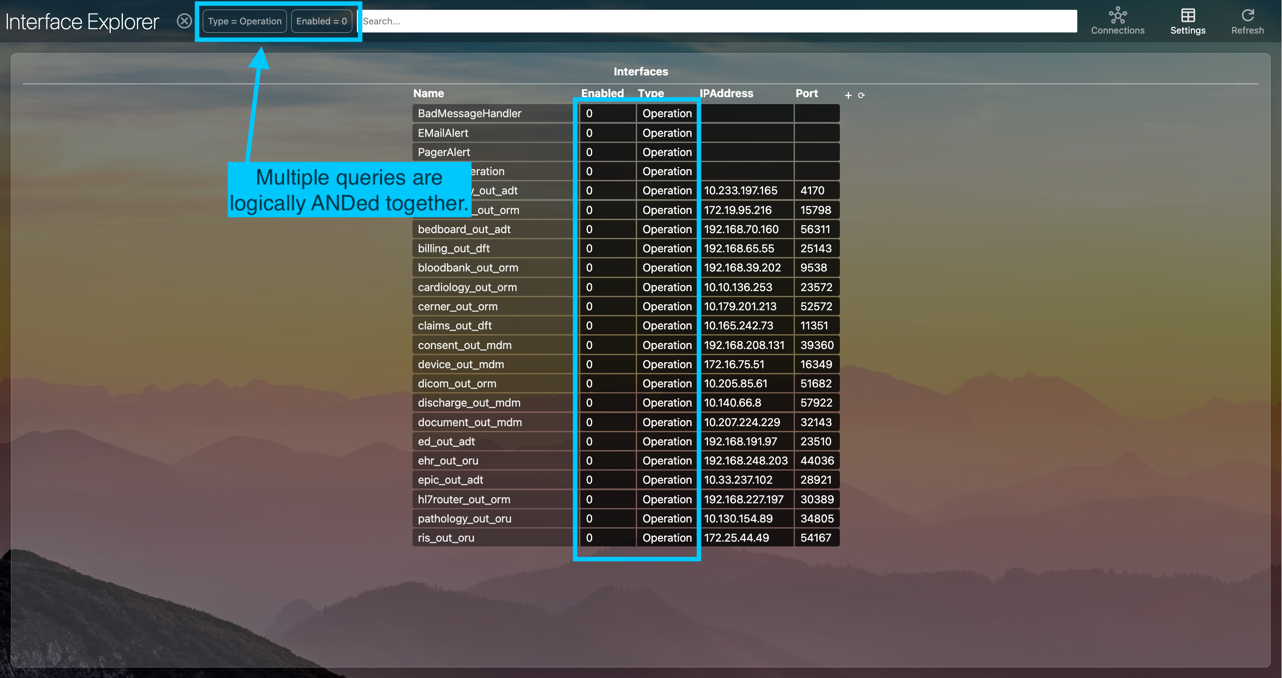Image resolution: width=1282 pixels, height=678 pixels.
Task: Click the plus icon beside Port column
Action: [848, 95]
